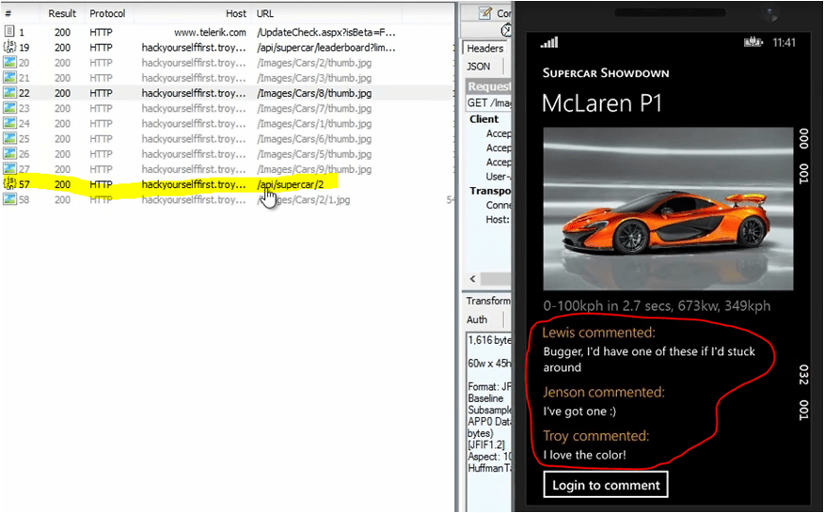Tap the phone battery icon
This screenshot has width=824, height=513.
pos(753,43)
